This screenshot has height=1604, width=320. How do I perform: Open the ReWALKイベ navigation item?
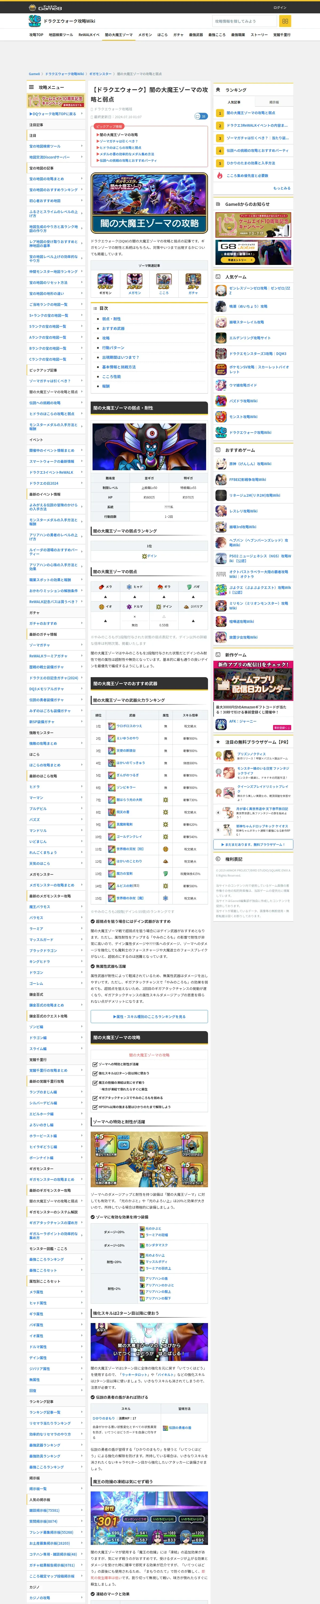tap(89, 35)
